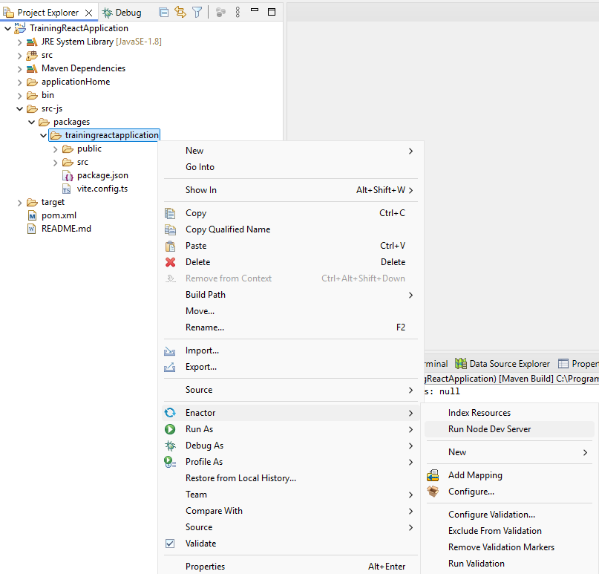Click the Copy icon in context menu
The image size is (599, 574).
coord(171,213)
